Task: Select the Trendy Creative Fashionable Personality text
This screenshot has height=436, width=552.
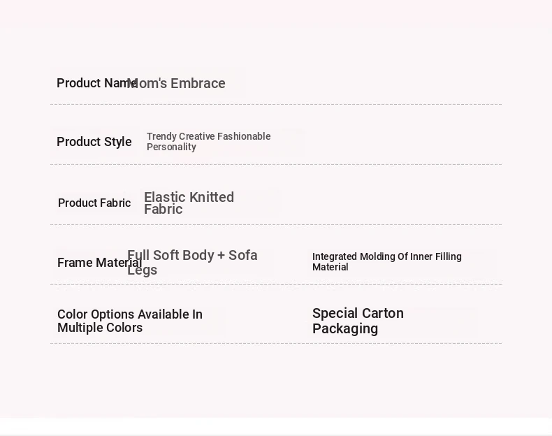Action: pos(208,142)
